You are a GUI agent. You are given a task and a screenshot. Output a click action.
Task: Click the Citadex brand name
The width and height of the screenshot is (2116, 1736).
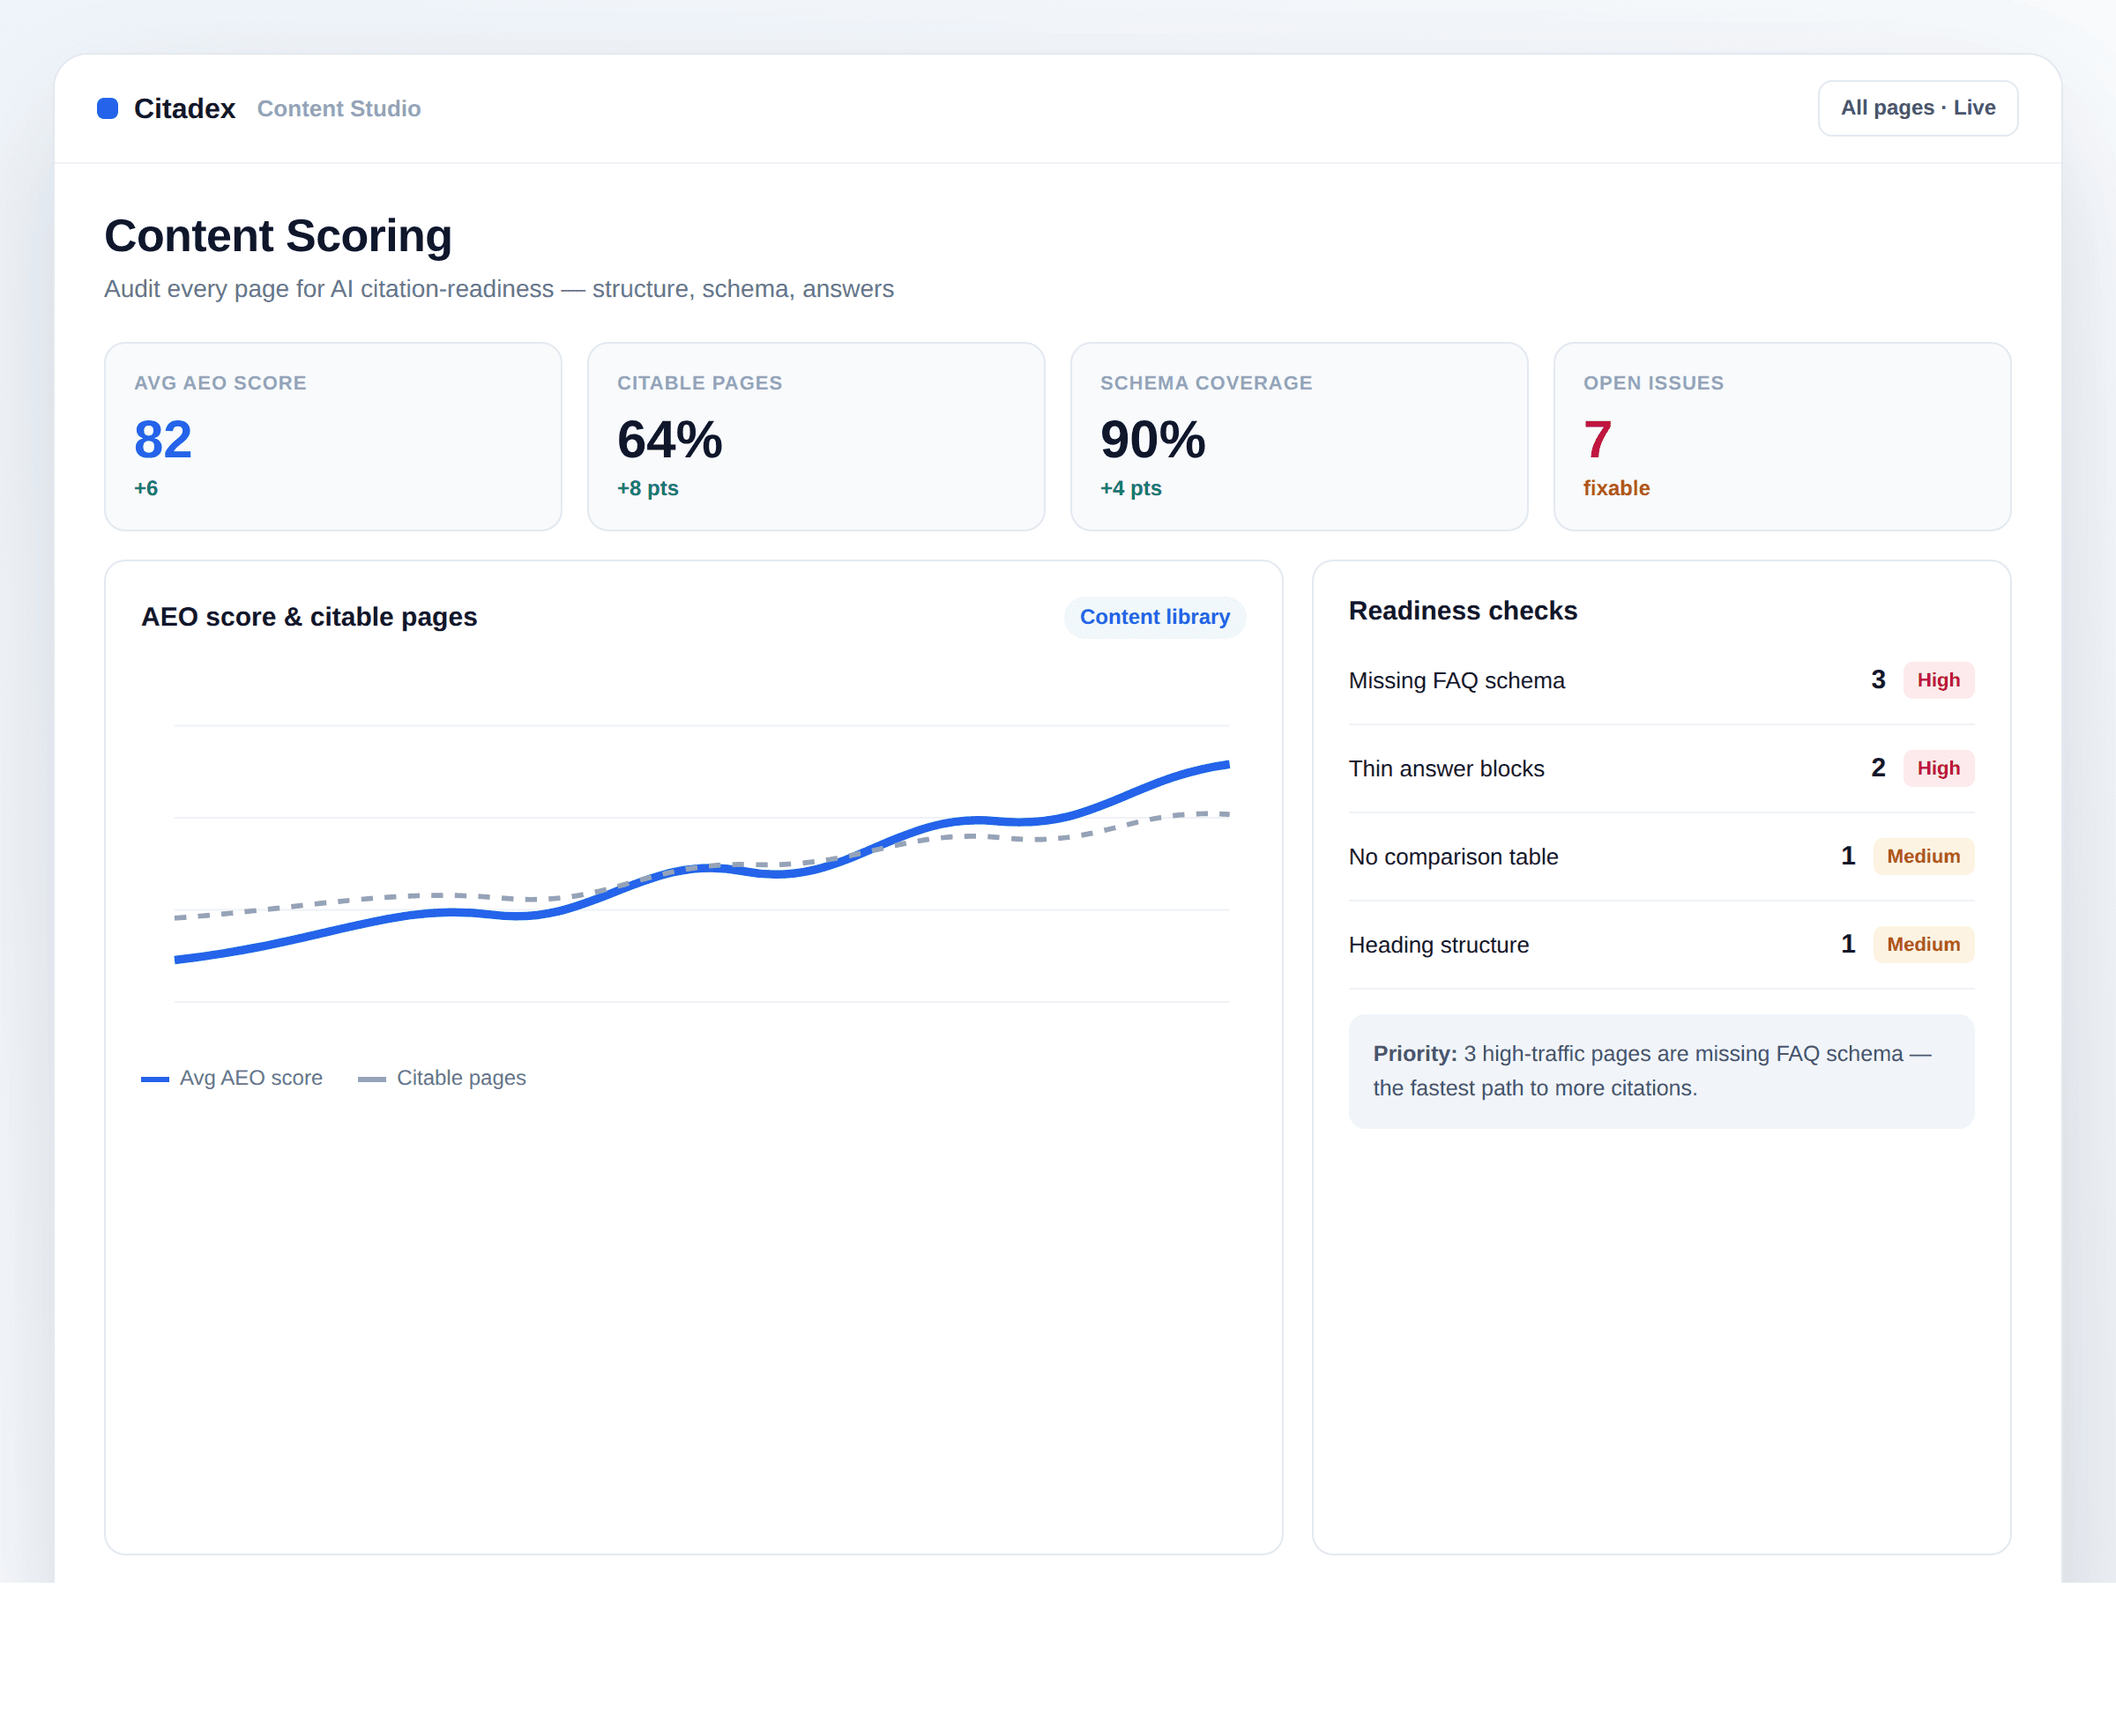click(184, 108)
